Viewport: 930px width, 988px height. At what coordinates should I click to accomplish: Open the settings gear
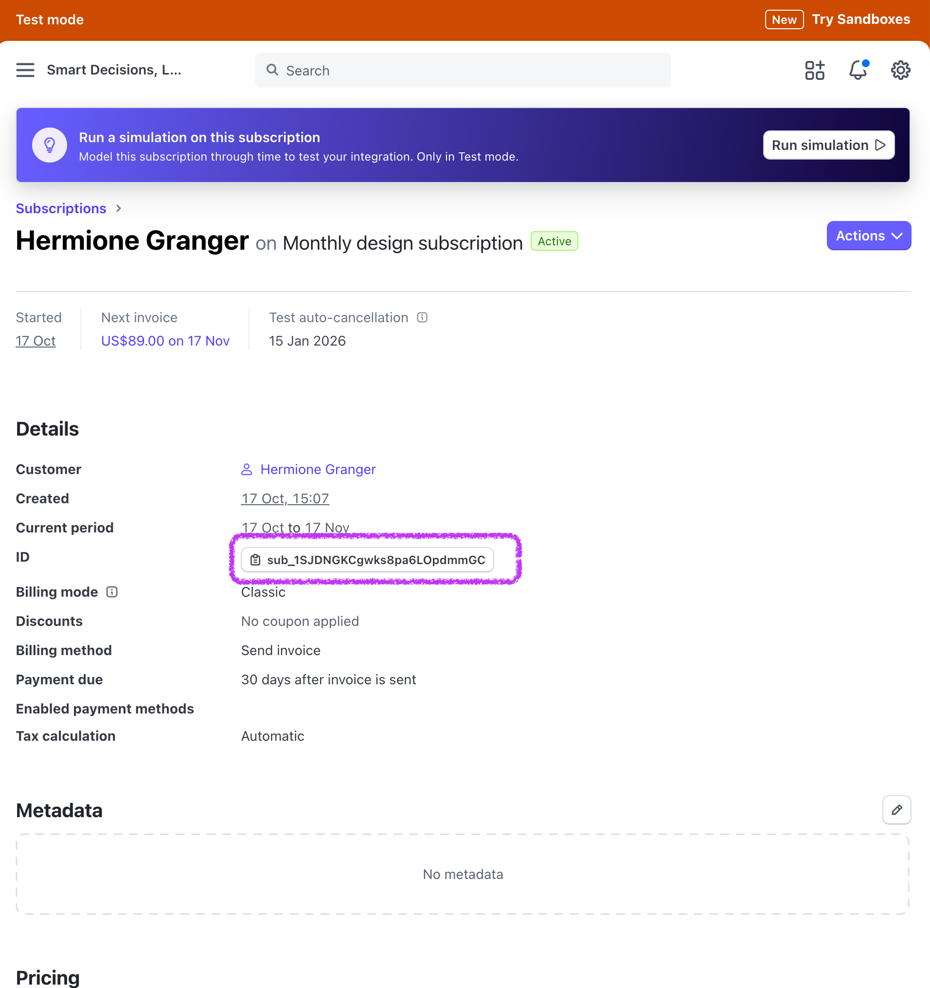(x=900, y=70)
